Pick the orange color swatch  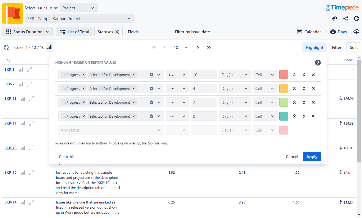[284, 89]
